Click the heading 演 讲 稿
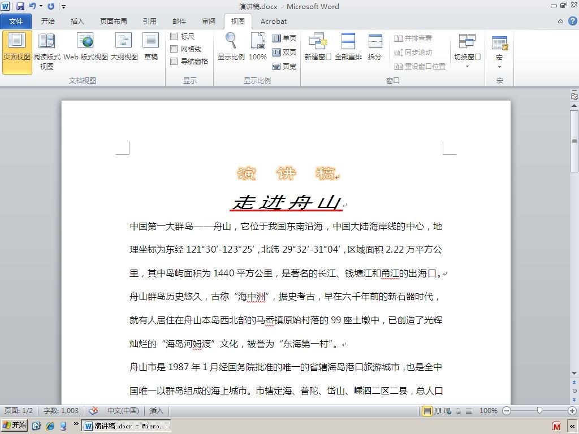Screen dimensions: 579x434 pyautogui.click(x=287, y=173)
